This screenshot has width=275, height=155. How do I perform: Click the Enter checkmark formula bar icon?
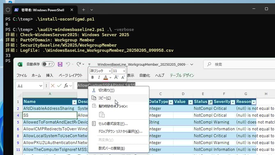point(59,86)
